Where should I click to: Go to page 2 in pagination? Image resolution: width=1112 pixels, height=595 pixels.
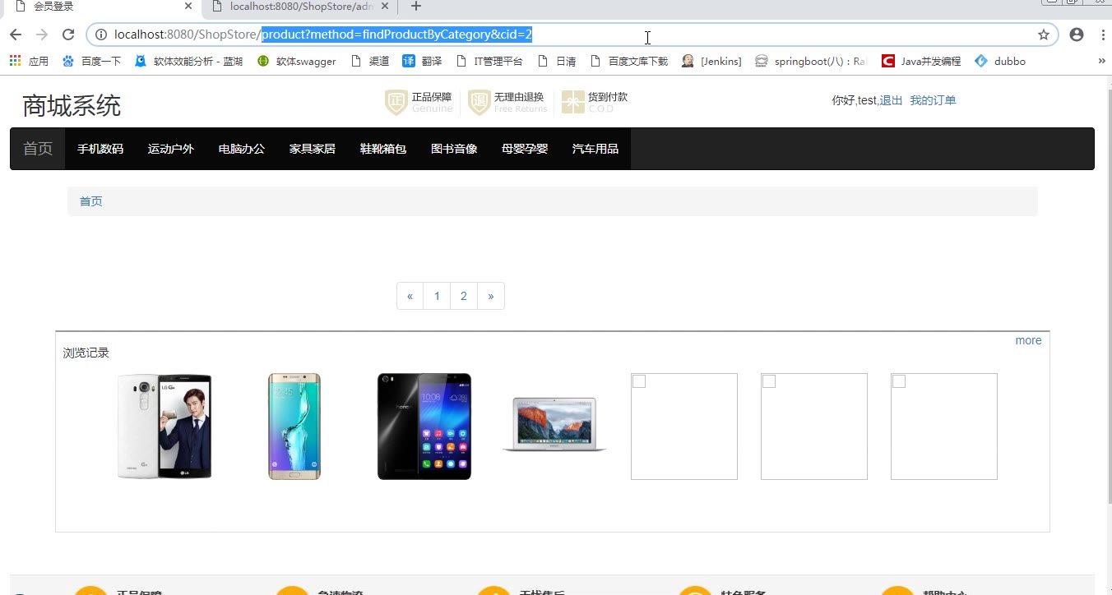click(464, 296)
